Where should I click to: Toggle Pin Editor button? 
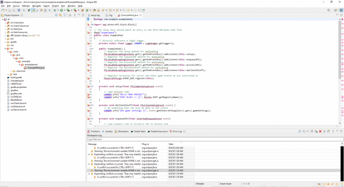[x=143, y=10]
